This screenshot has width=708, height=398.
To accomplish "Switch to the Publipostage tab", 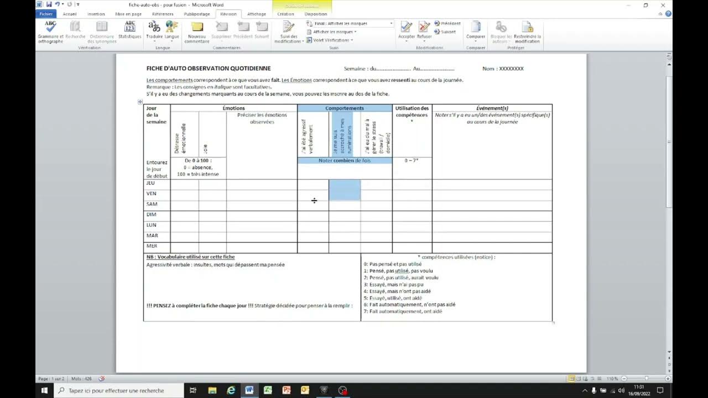I will point(196,14).
